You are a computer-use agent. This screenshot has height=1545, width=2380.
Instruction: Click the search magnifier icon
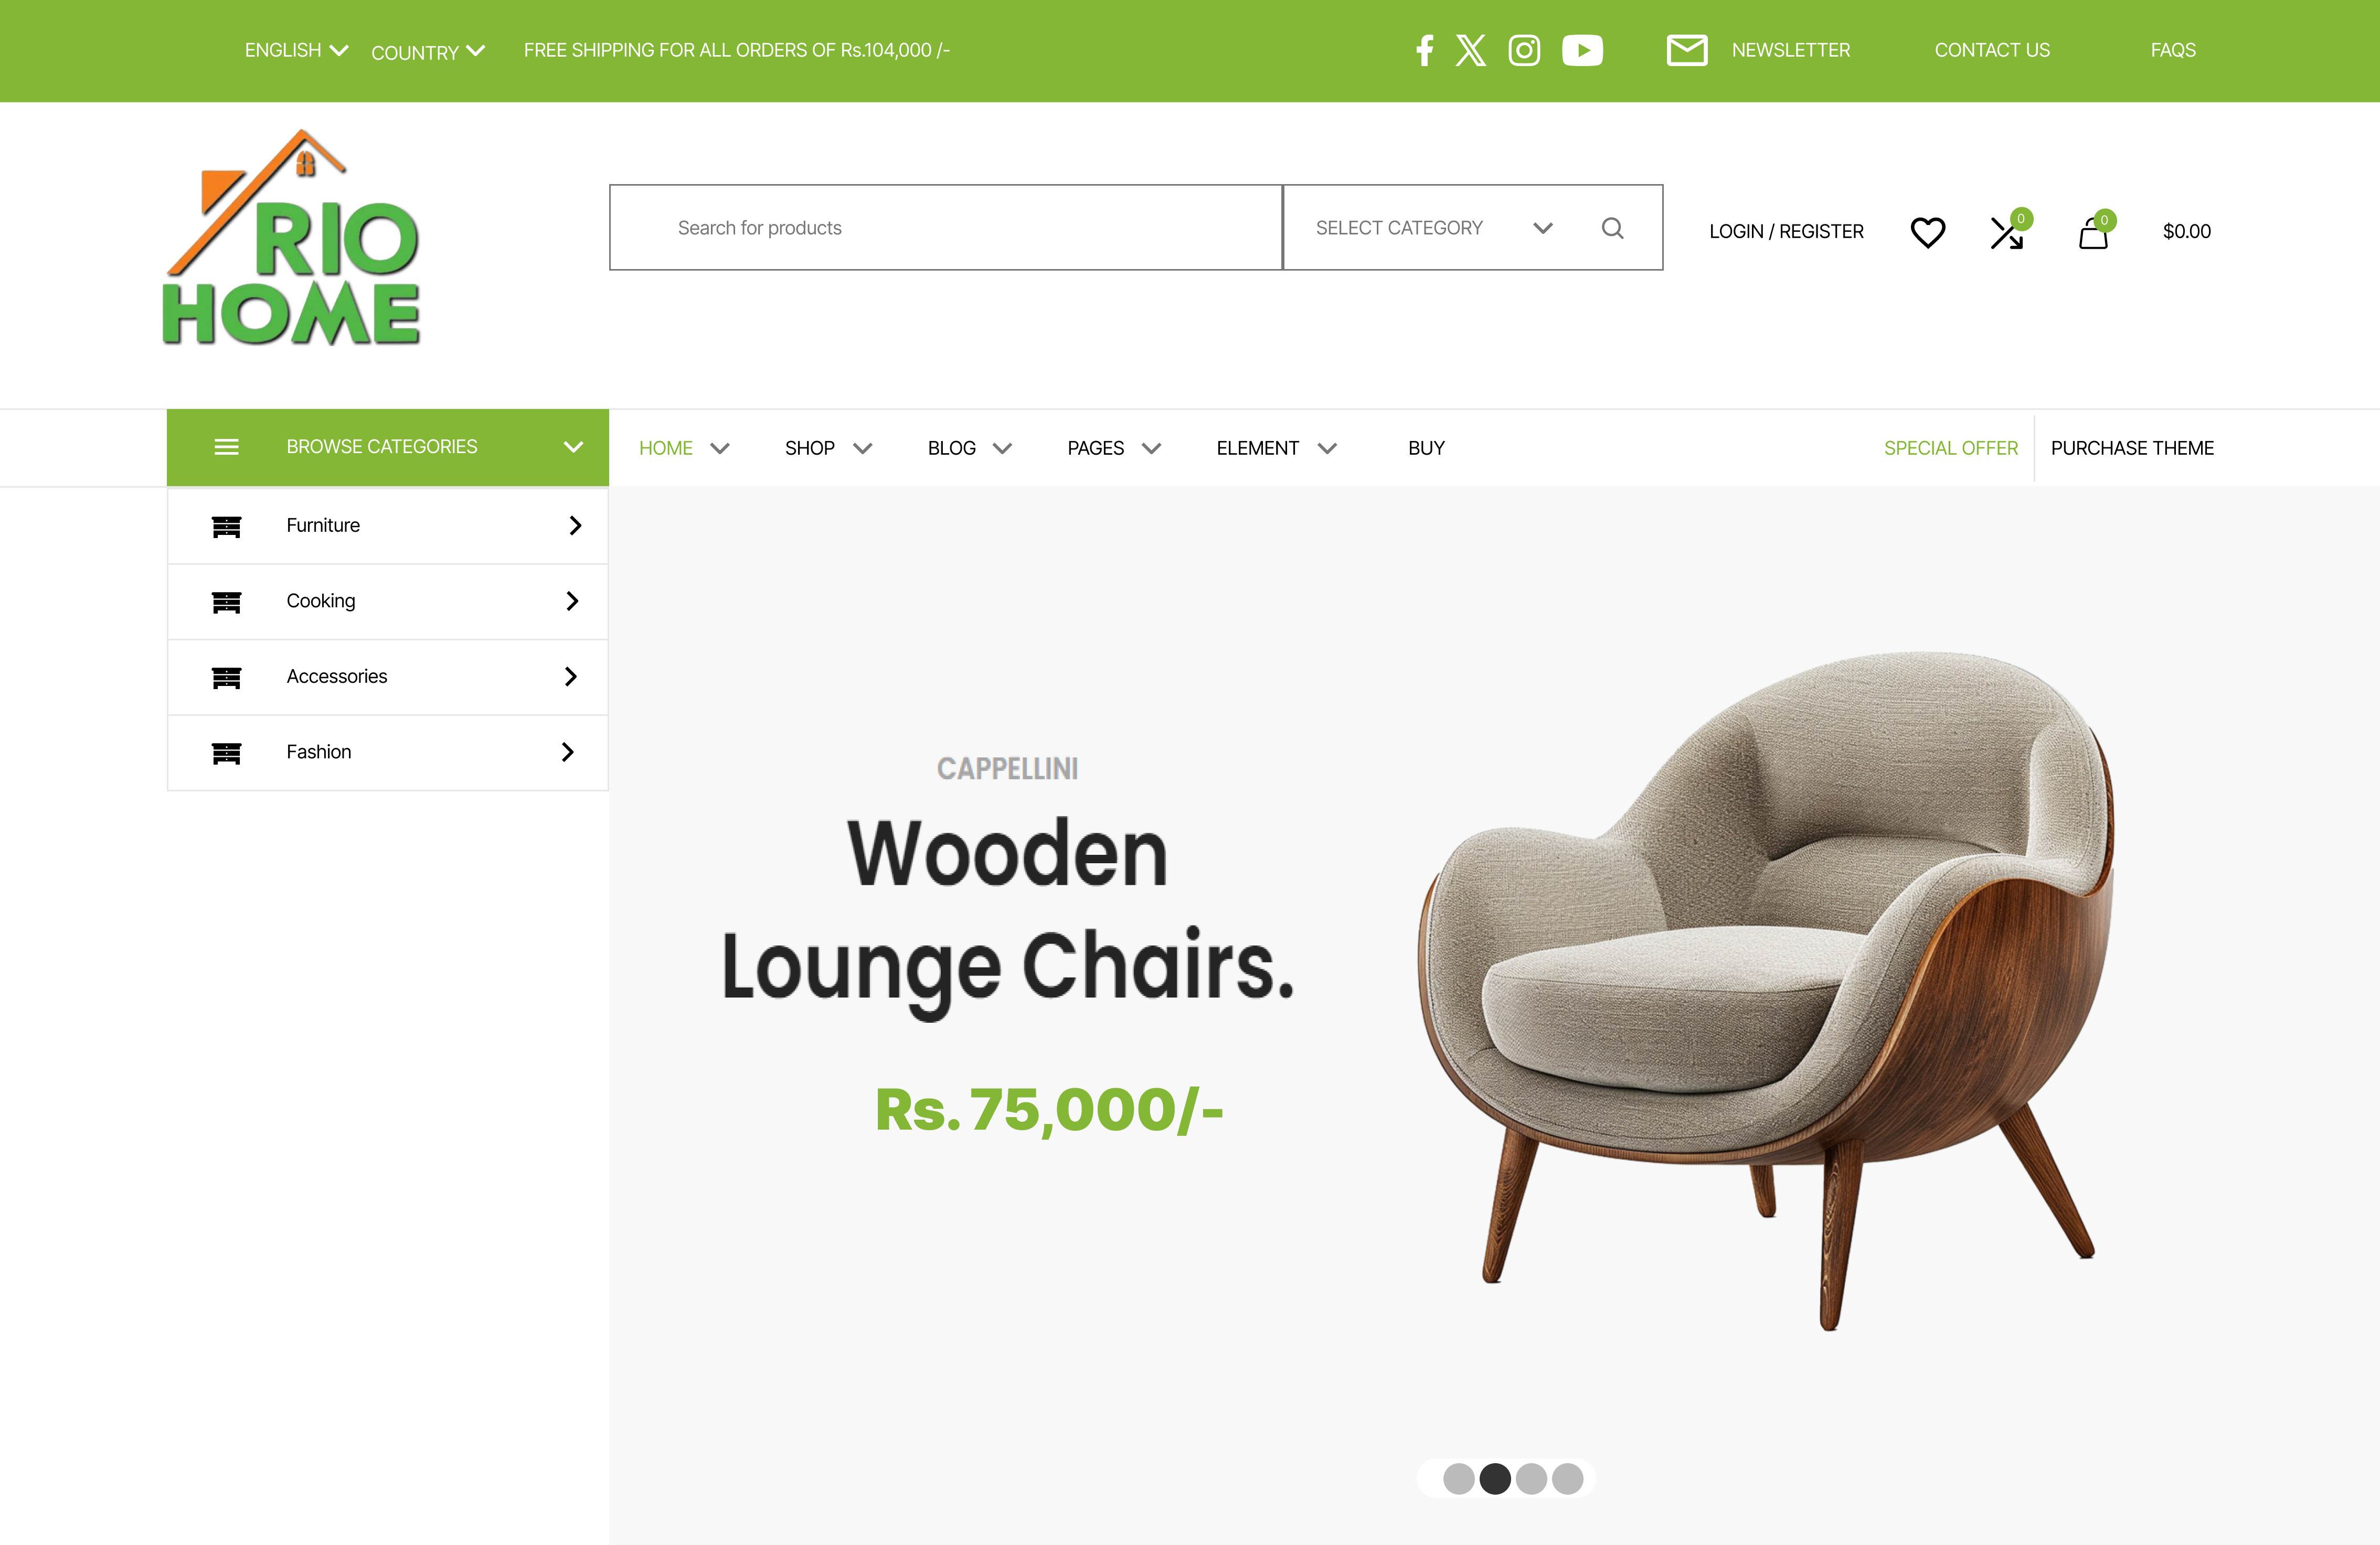click(x=1612, y=228)
